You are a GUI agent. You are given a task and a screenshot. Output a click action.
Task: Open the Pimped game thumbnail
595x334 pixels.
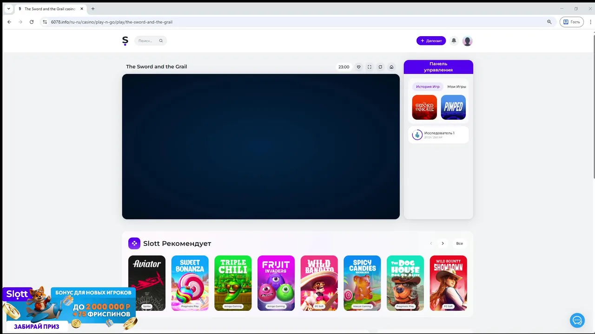click(453, 107)
